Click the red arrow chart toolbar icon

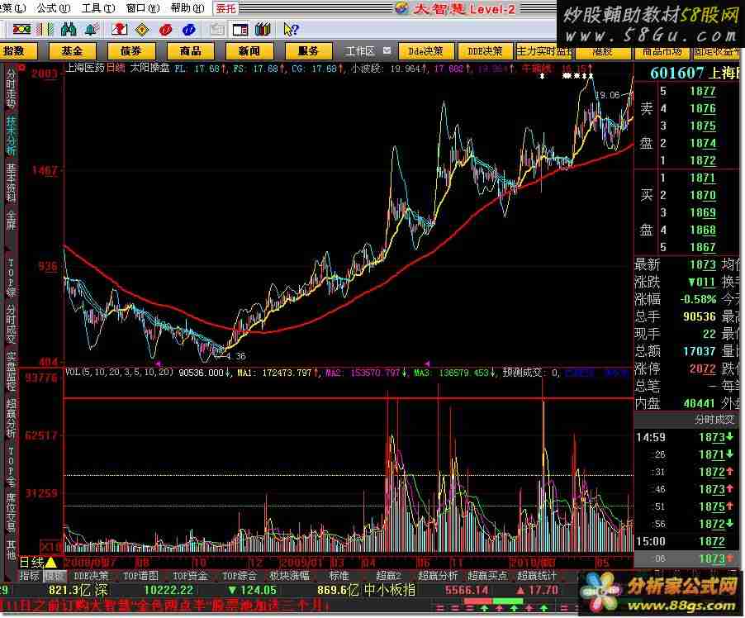tap(119, 30)
